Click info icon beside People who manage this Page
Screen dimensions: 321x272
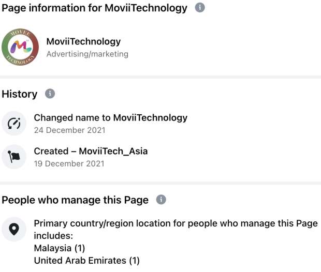[x=161, y=200]
